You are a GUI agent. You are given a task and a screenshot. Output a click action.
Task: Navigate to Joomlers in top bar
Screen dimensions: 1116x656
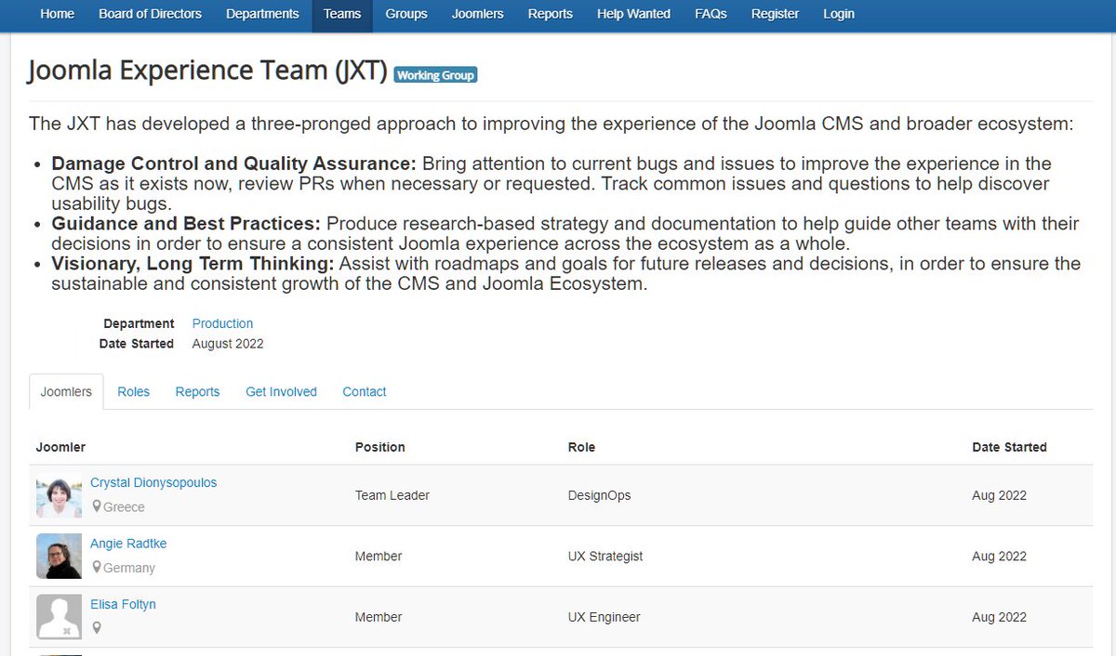click(478, 14)
